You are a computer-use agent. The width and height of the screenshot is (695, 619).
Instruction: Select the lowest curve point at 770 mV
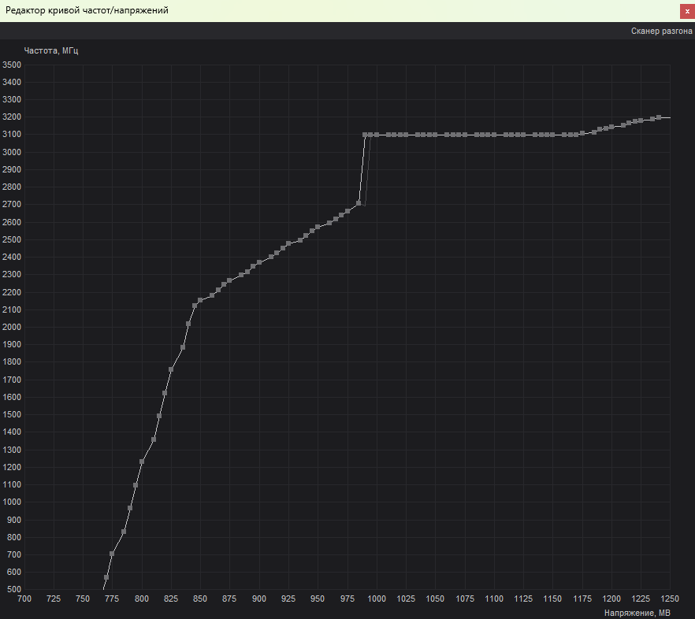(106, 577)
